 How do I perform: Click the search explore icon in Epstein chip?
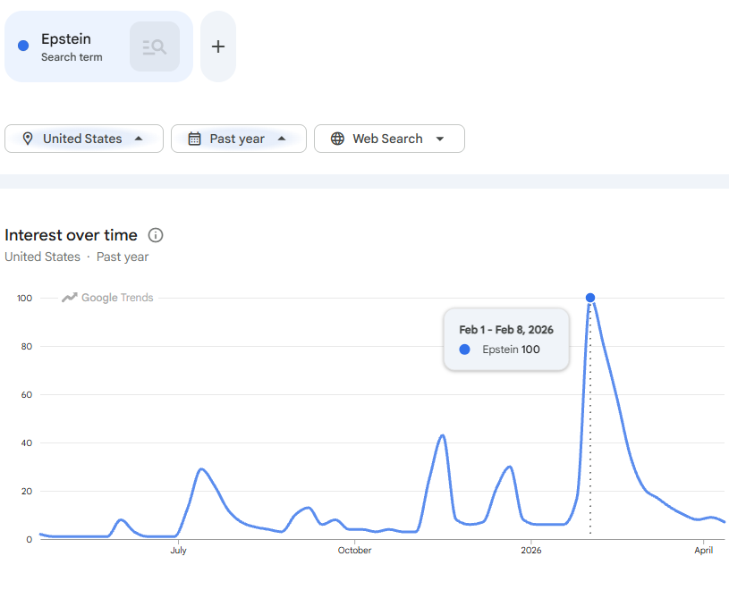tap(155, 46)
